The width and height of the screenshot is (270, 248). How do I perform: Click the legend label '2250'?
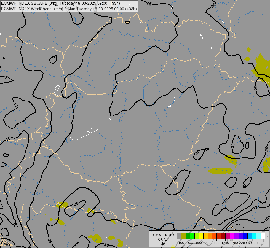[243, 243]
